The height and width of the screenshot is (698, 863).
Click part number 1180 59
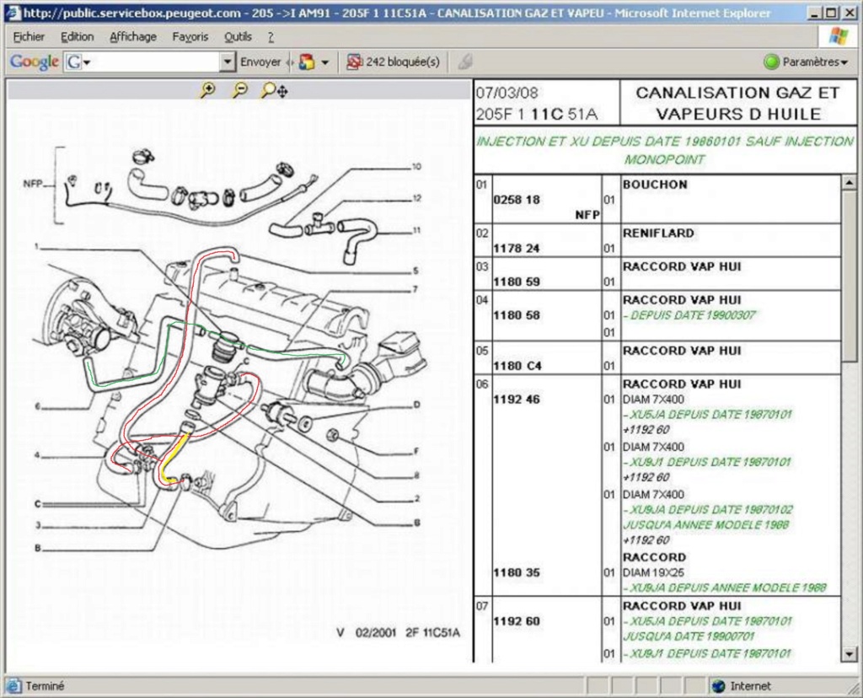517,282
